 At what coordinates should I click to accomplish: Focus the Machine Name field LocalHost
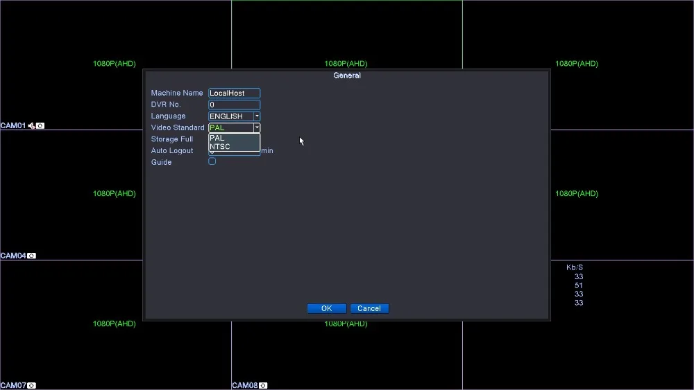234,94
